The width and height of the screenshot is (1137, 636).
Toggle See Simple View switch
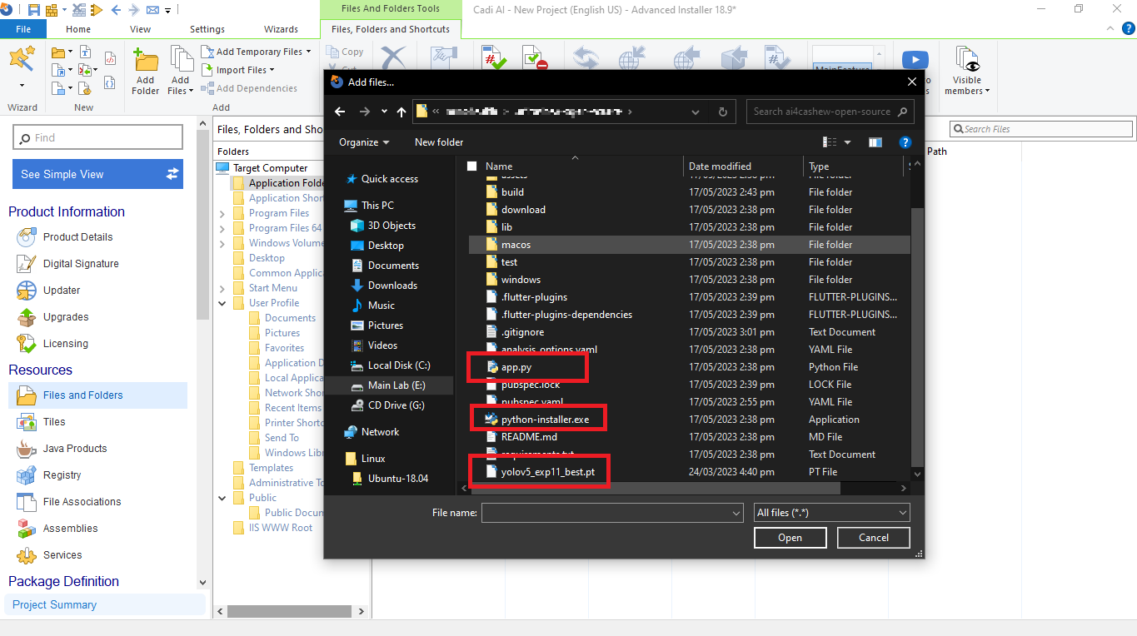(x=172, y=174)
